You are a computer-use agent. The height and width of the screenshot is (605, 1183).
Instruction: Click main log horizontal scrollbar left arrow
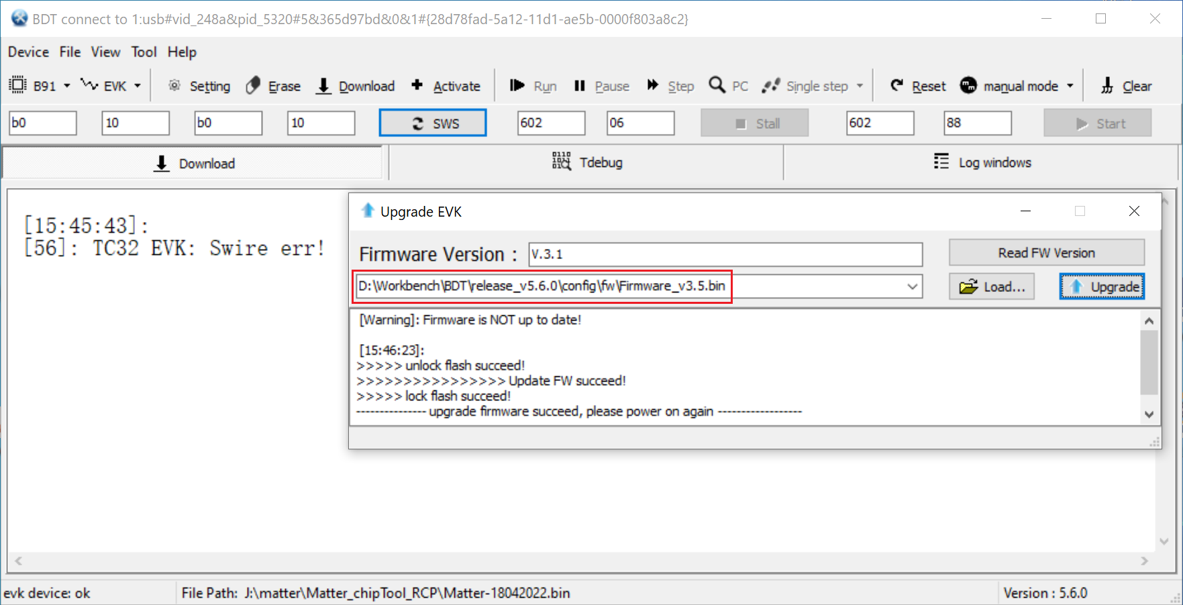19,561
